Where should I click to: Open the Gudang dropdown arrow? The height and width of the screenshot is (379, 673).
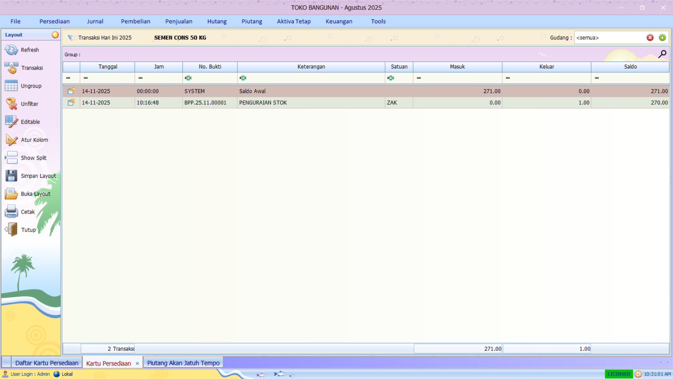pos(662,37)
